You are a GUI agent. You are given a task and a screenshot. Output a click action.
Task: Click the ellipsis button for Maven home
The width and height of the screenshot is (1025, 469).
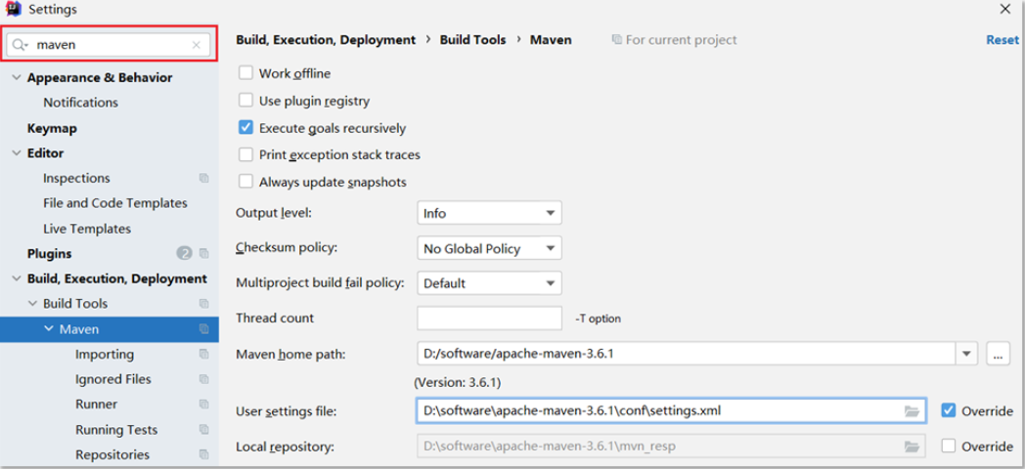point(998,354)
